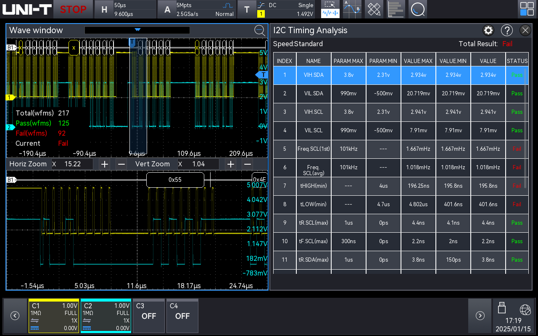538x336 pixels.
Task: Click the waveform overview position bar
Action: (137, 30)
